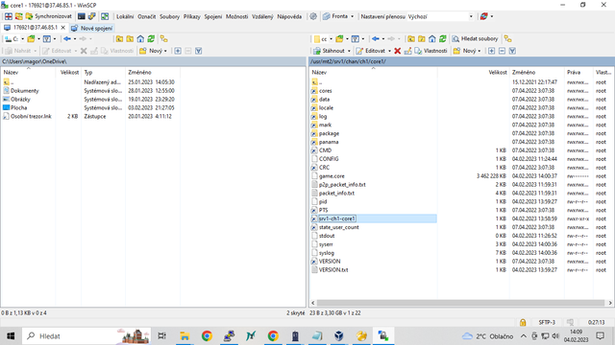615x345 pixels.
Task: Click the remote panel horizontal scrollbar
Action: coord(461,303)
